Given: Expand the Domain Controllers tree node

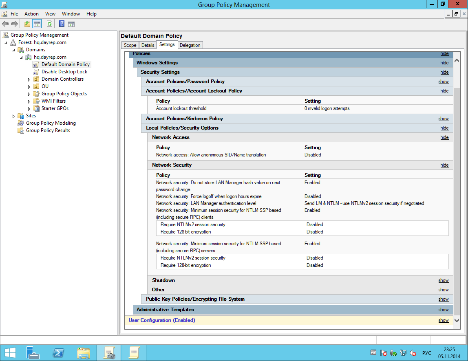Looking at the screenshot, I should [29, 79].
